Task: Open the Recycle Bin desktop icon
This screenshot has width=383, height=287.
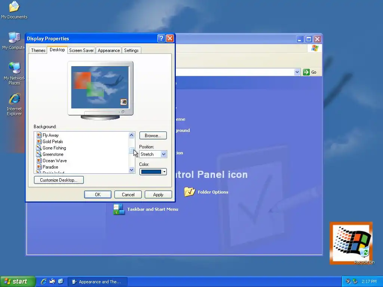Action: (364, 255)
